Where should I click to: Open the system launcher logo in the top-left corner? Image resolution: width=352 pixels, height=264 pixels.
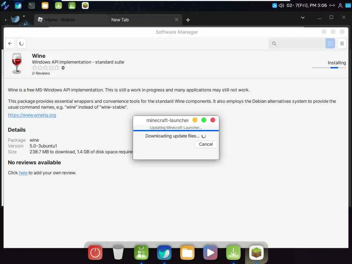point(5,5)
